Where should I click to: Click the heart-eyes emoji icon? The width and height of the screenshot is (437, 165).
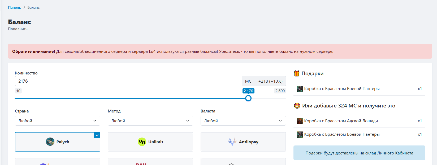coord(297,106)
